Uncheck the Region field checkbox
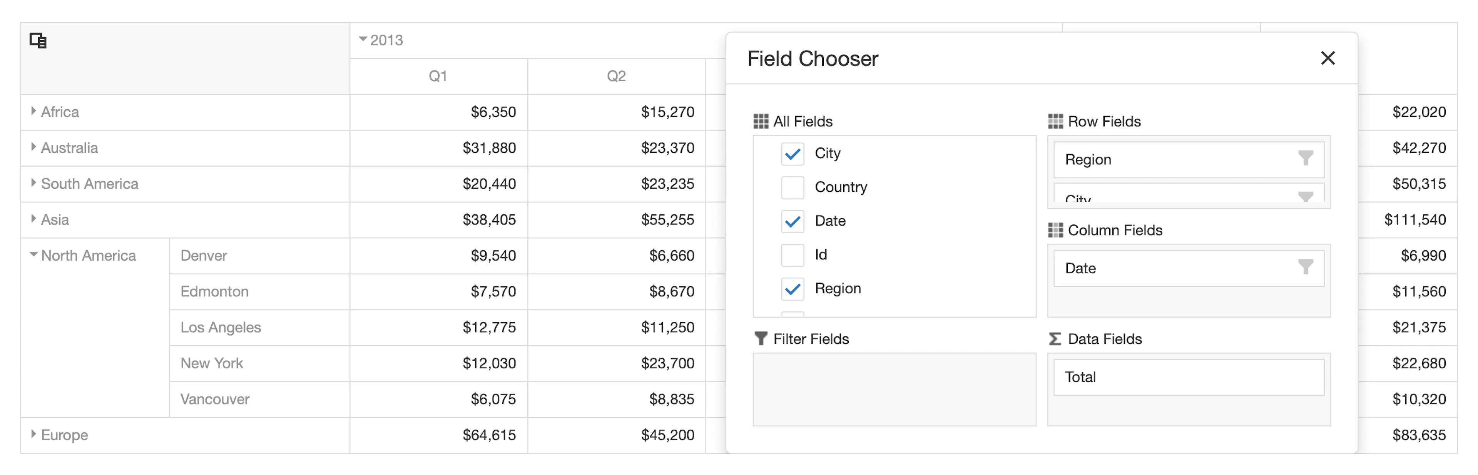The image size is (1478, 475). click(x=793, y=289)
